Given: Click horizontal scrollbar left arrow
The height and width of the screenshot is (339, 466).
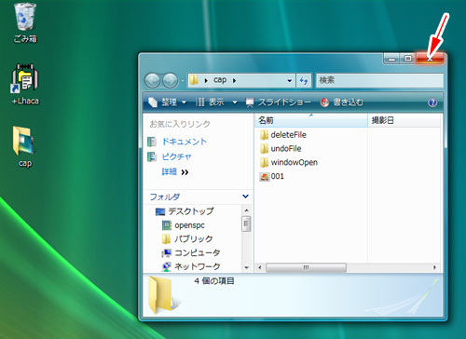Looking at the screenshot, I should pos(260,267).
